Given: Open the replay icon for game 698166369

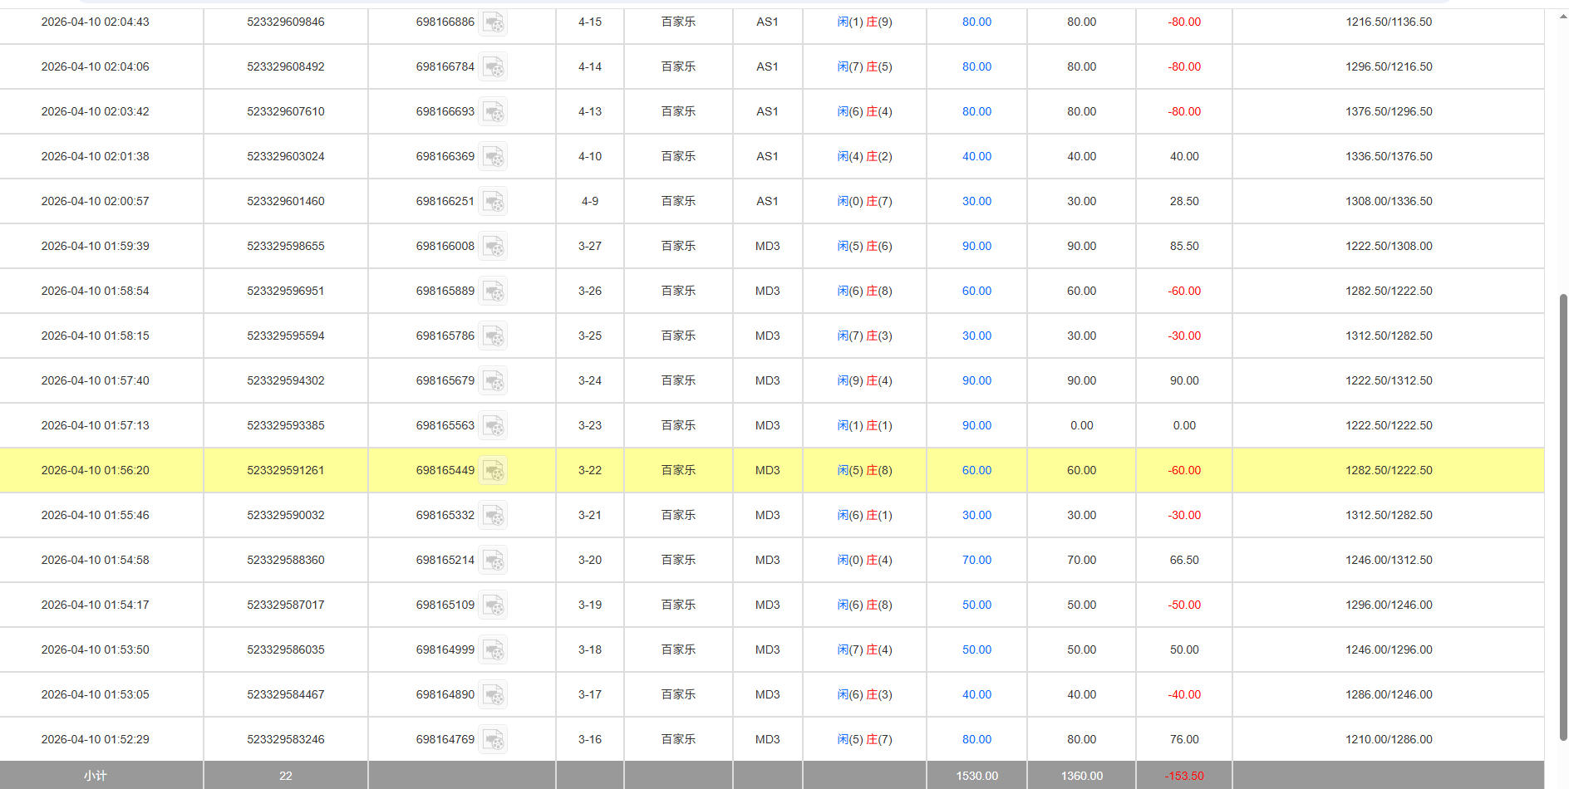Looking at the screenshot, I should [x=494, y=157].
